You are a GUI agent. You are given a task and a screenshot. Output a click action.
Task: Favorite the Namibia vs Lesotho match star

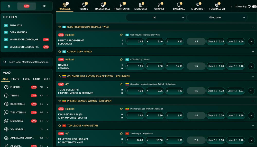pos(121,60)
